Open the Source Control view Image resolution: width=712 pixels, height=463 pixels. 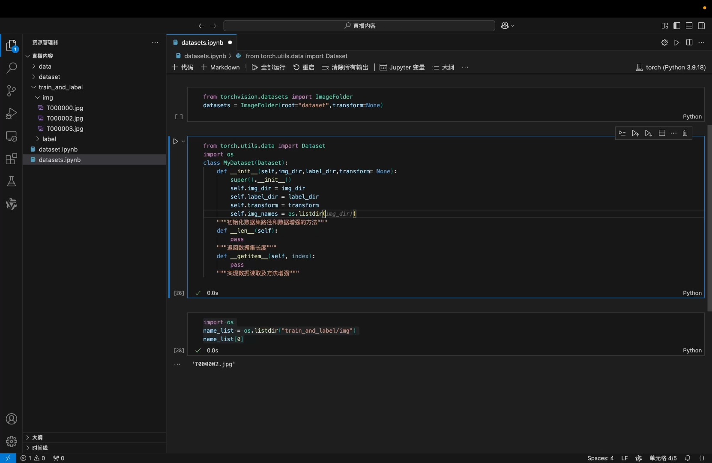pos(12,90)
